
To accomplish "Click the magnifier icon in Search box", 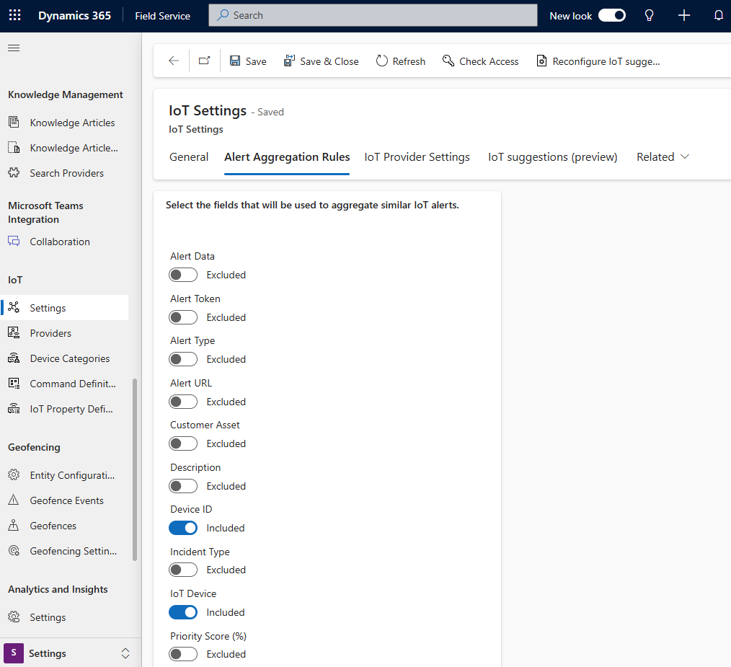I will 223,15.
